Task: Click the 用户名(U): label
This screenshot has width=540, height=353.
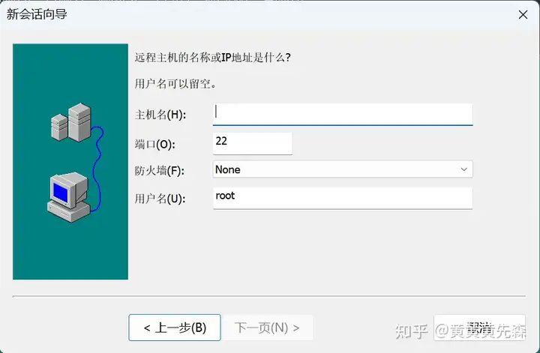Action: point(160,199)
